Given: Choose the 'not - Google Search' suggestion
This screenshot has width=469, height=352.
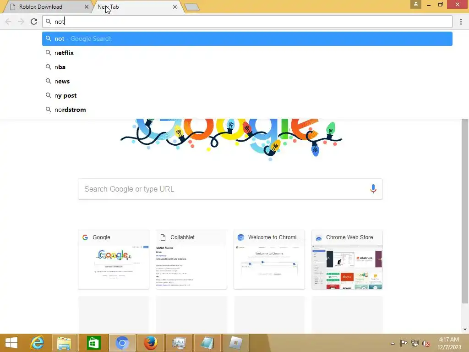Looking at the screenshot, I should click(247, 38).
